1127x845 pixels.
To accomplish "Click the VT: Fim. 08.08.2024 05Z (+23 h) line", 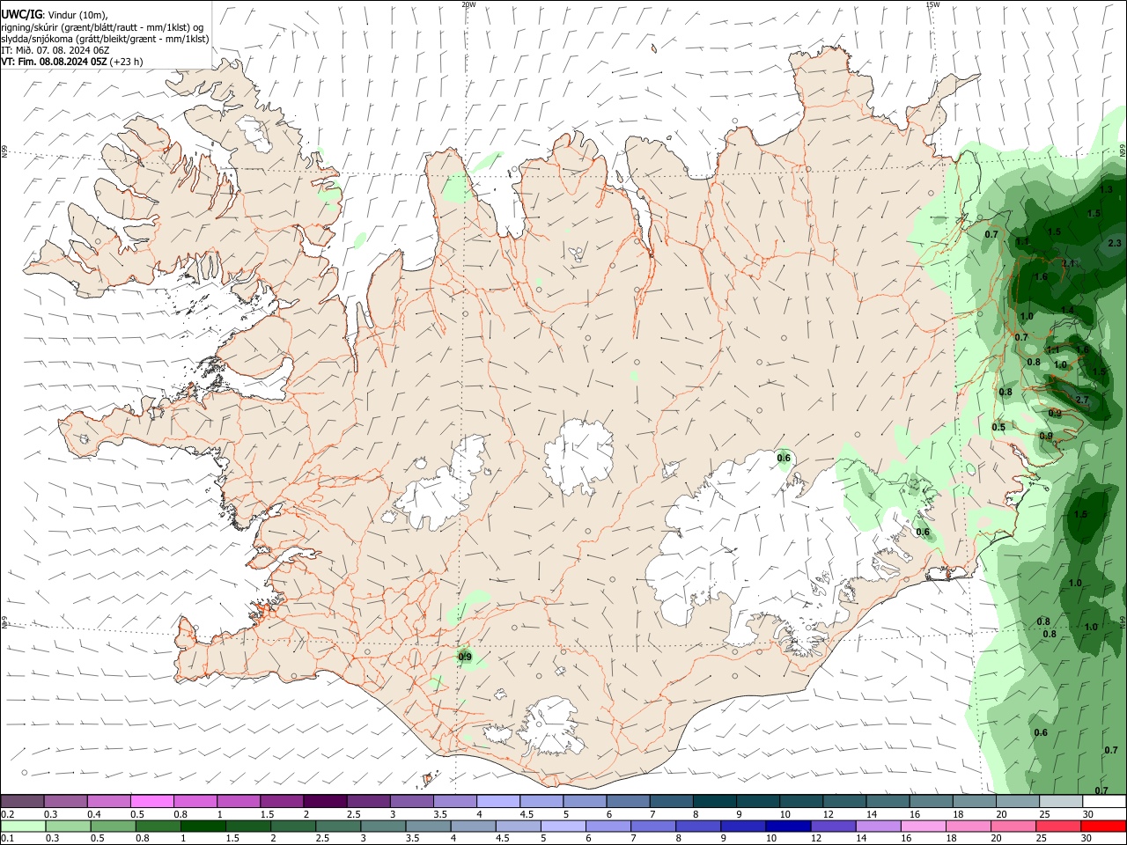I will [71, 62].
